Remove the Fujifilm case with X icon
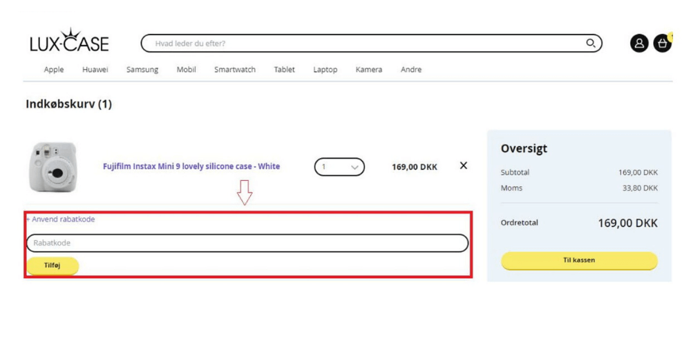 point(464,166)
